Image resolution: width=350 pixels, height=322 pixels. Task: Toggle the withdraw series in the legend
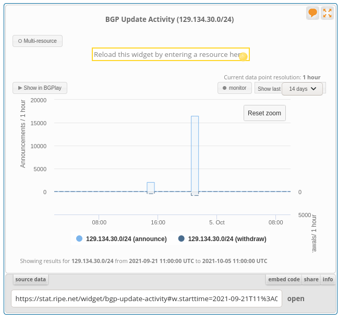(x=227, y=239)
